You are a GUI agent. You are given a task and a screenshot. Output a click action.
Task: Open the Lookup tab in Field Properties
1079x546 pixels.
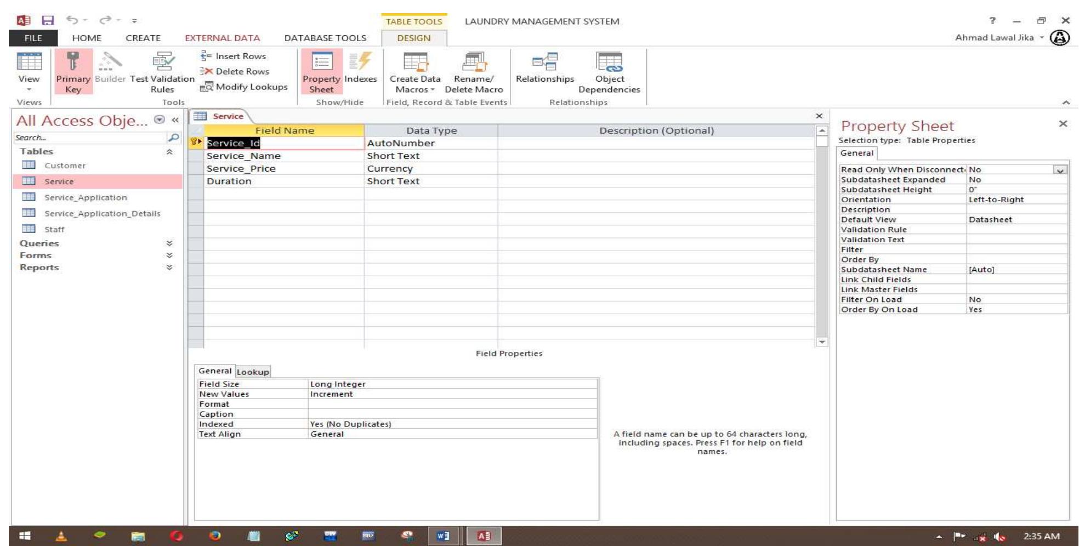coord(253,371)
